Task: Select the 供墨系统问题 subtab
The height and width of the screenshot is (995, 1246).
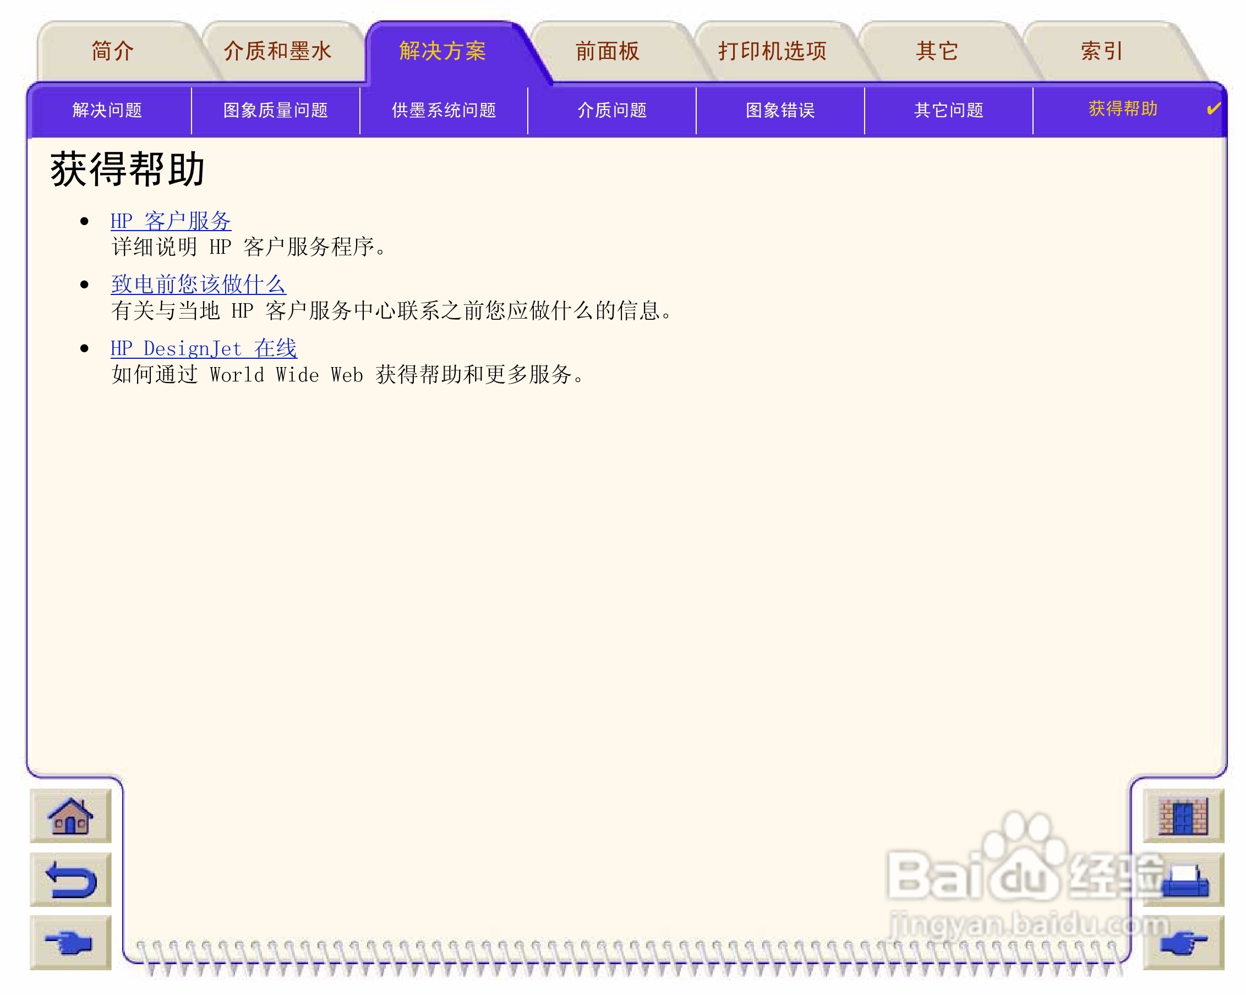Action: click(444, 111)
